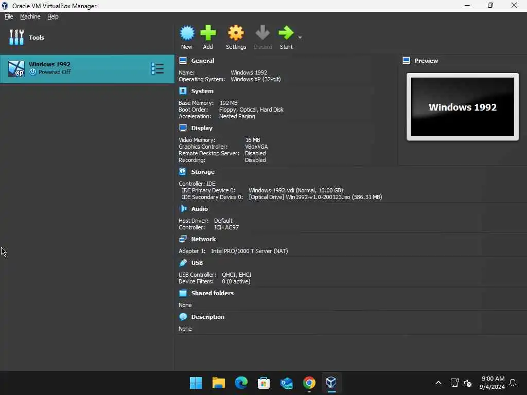This screenshot has width=527, height=395.
Task: Open the USB settings header link
Action: (x=197, y=263)
